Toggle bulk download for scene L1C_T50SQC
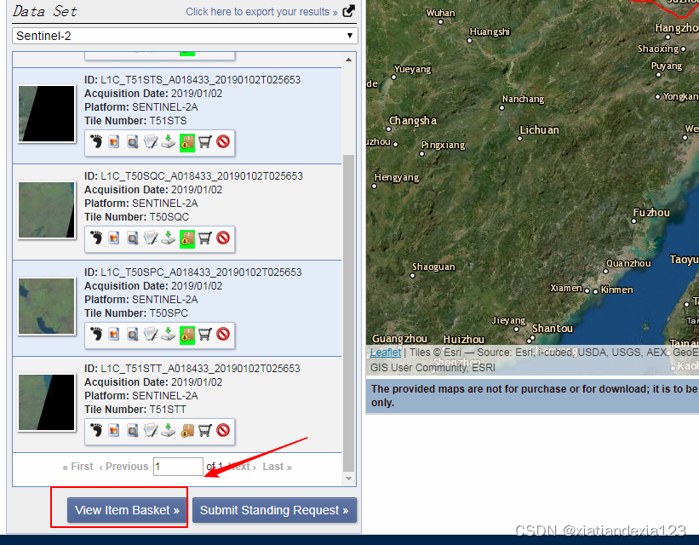 coord(187,238)
